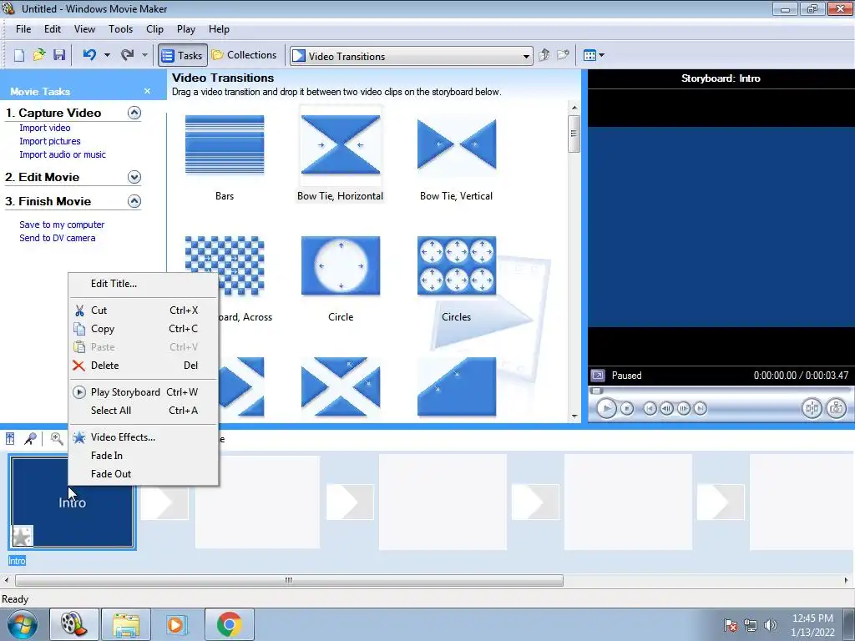
Task: Click the storyboard horizontal scrollbar
Action: pyautogui.click(x=289, y=581)
